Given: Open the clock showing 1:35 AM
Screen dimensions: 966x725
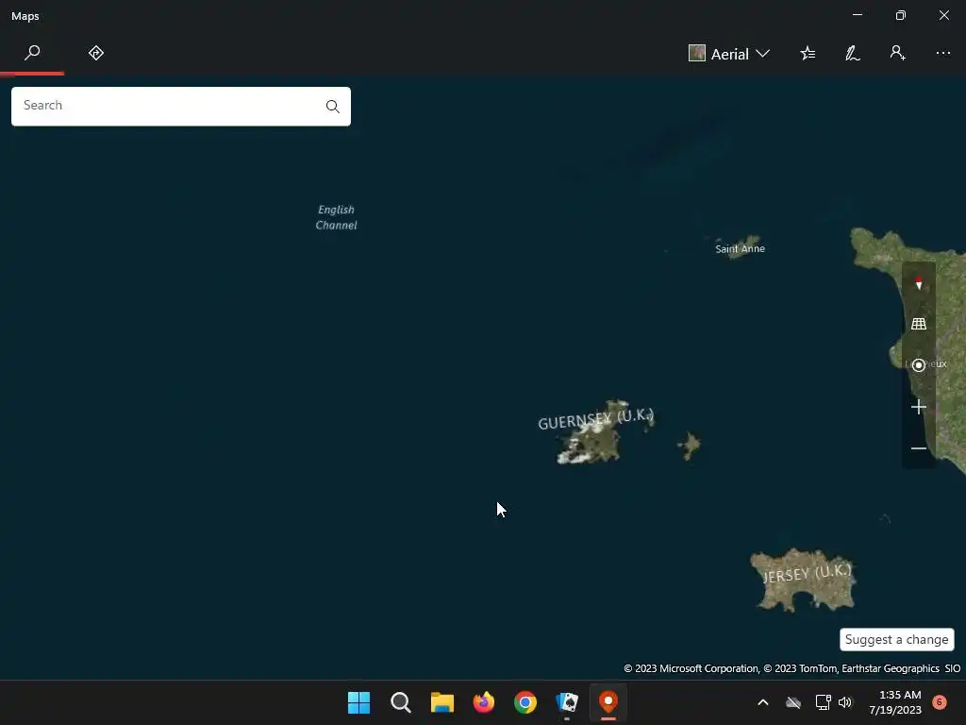Looking at the screenshot, I should tap(895, 702).
